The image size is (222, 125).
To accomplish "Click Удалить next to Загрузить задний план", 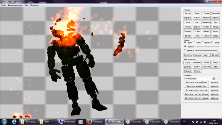I will tap(214, 86).
